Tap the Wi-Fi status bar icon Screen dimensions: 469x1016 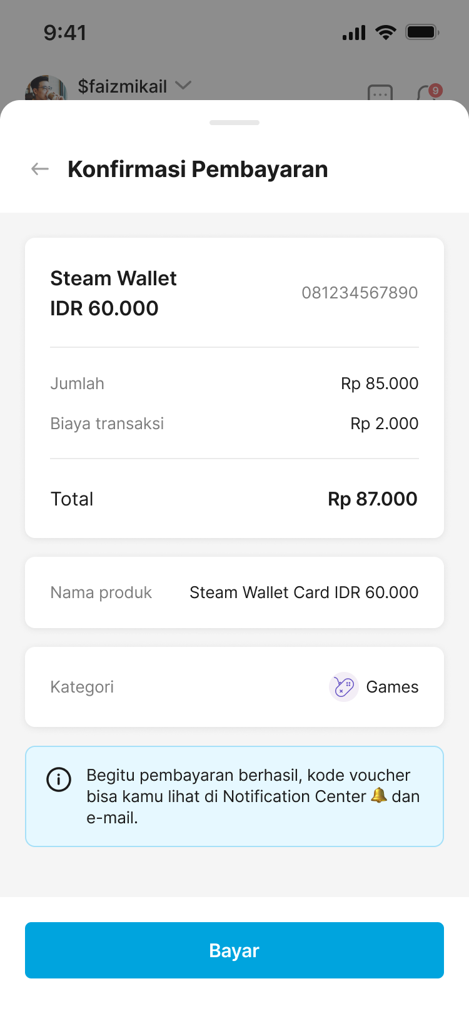point(386,33)
